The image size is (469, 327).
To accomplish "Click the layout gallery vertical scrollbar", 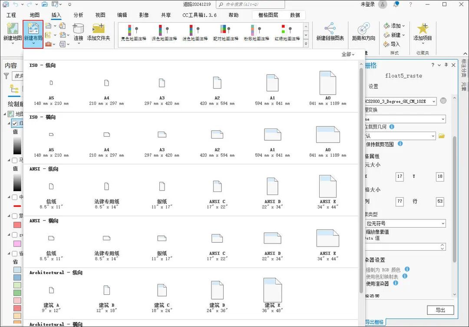I will (361, 179).
